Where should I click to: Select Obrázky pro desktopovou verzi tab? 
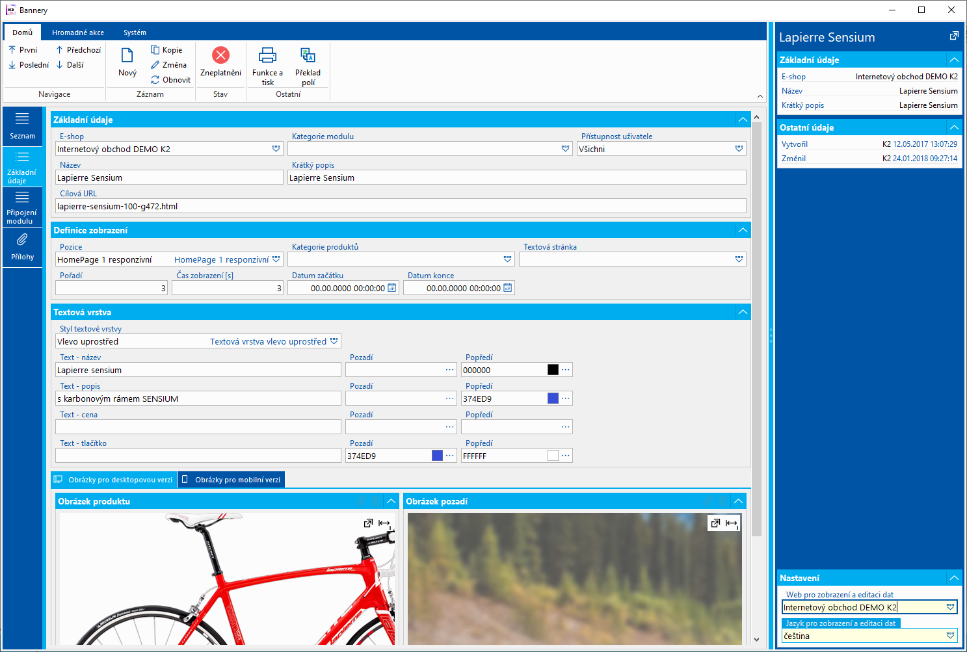click(114, 480)
